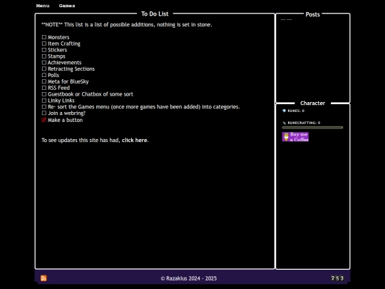This screenshot has width=385, height=289.
Task: Tick the Polls checkbox
Action: pyautogui.click(x=44, y=75)
